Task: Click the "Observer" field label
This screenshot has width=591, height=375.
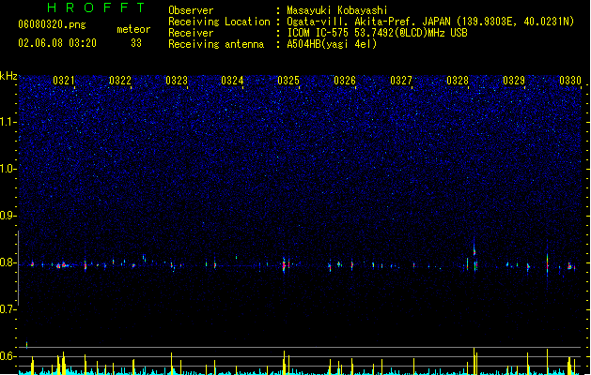Action: tap(191, 10)
